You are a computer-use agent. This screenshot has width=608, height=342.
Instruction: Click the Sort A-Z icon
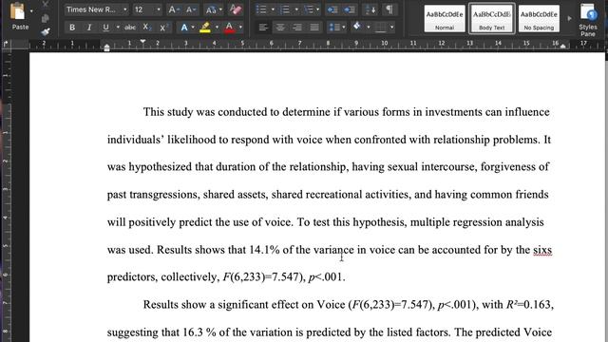click(x=370, y=9)
